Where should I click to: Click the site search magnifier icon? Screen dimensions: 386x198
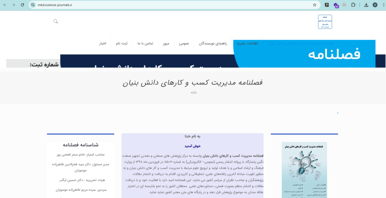[x=56, y=21]
